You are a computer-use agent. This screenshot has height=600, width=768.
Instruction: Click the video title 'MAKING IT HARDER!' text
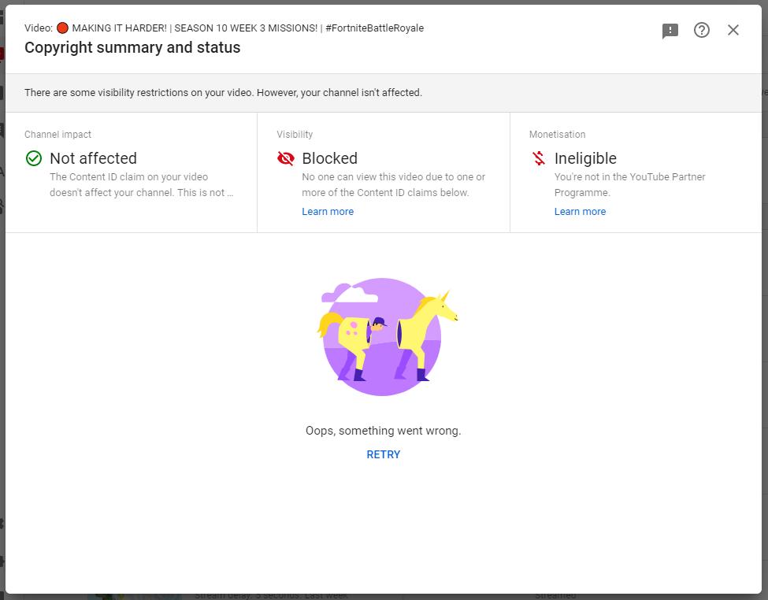point(120,28)
